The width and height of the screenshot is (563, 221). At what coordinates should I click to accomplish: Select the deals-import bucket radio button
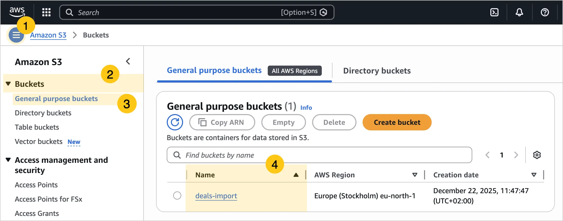177,195
